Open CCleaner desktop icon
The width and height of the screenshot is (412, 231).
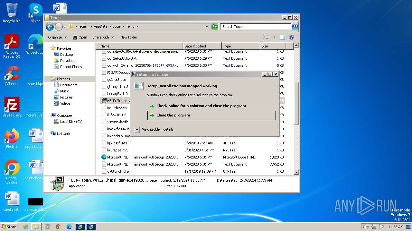(x=12, y=76)
